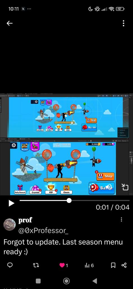Tap the battery indicator showing 57

120,9
